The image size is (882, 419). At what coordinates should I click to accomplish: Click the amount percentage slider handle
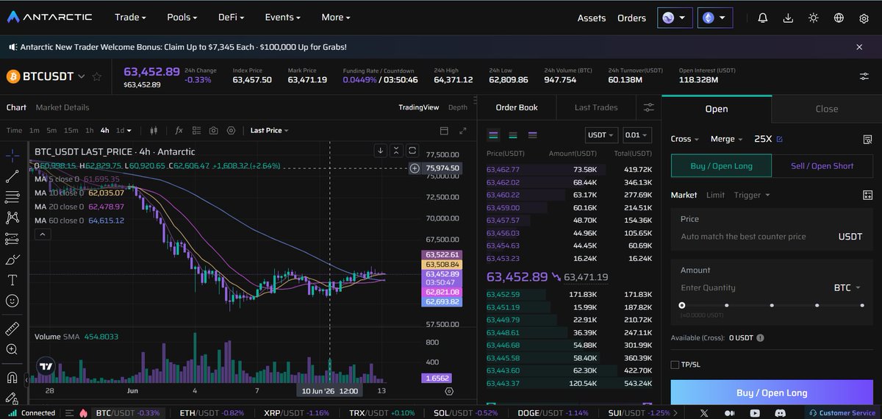coord(682,305)
